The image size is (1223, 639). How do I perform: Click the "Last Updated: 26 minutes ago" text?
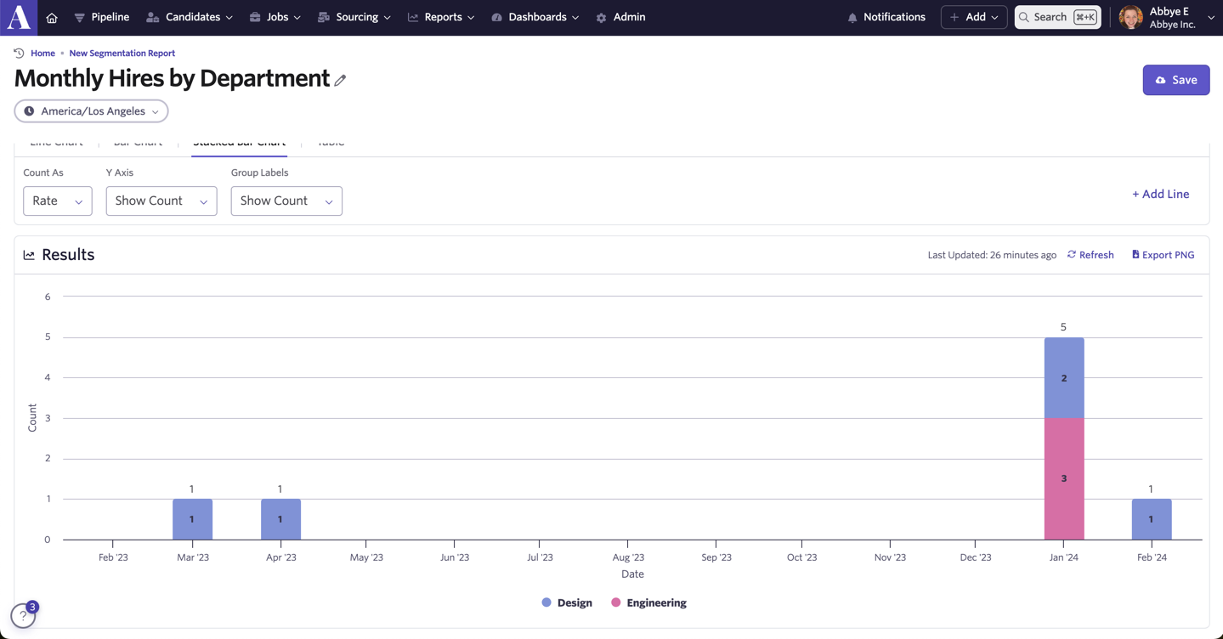pos(992,255)
